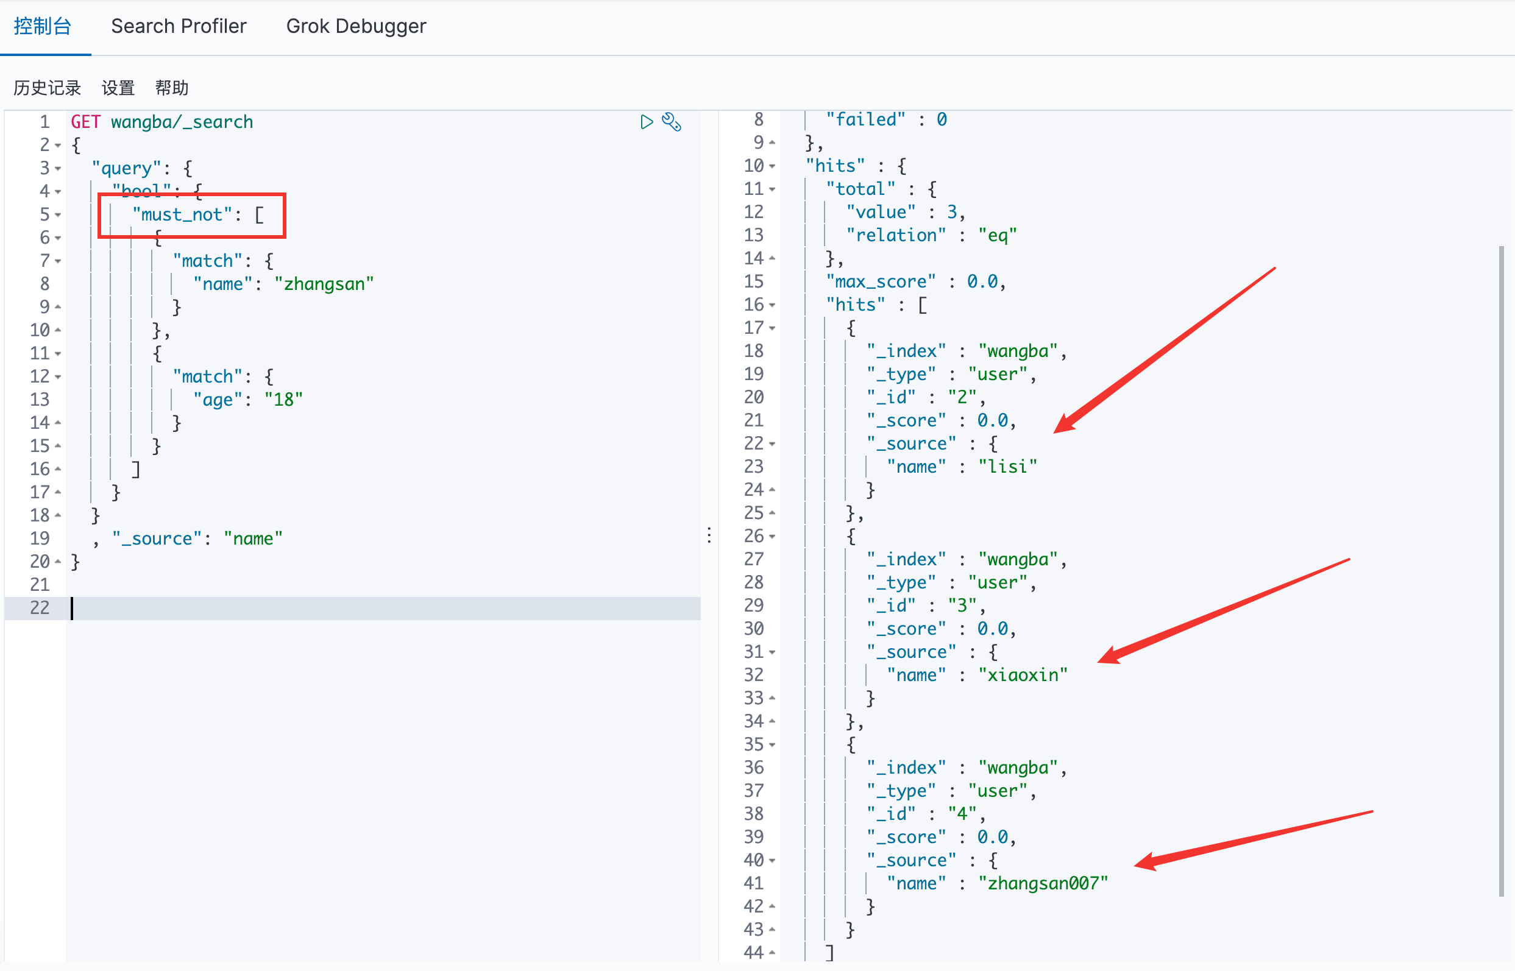Fold the second hit object at line 26
The width and height of the screenshot is (1515, 971).
coord(772,537)
